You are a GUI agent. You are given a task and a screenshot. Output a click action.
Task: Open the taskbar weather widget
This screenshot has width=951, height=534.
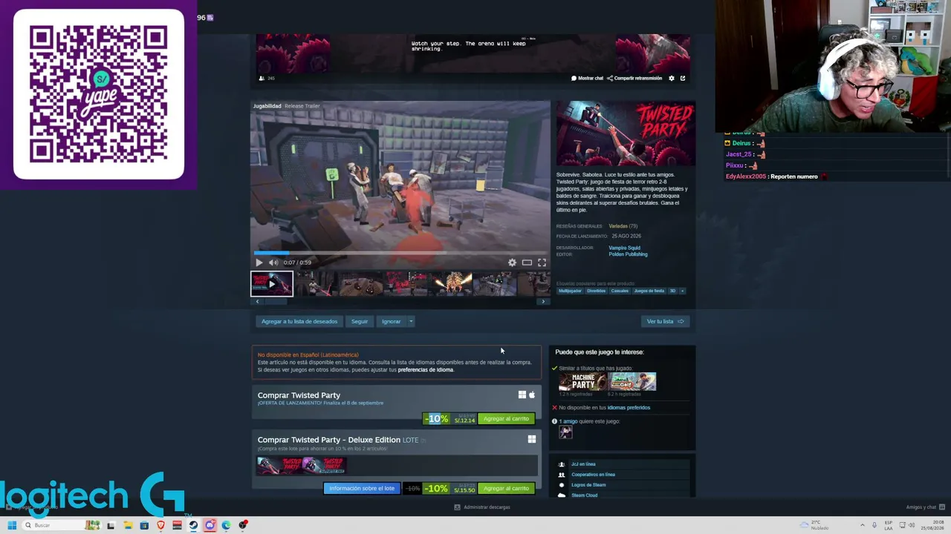[x=814, y=525]
